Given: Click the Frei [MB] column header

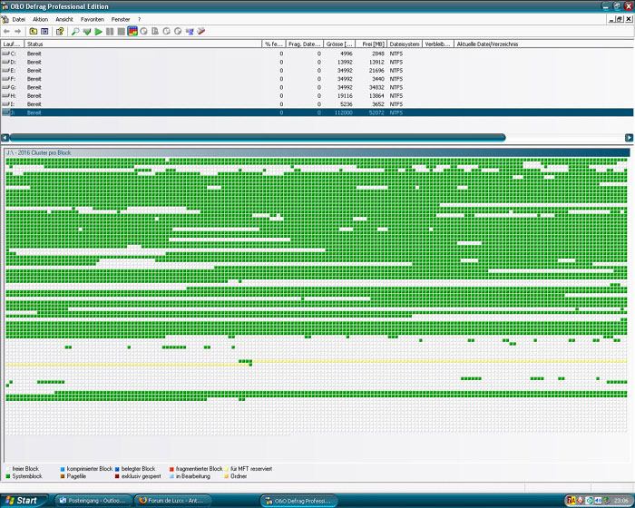Looking at the screenshot, I should [x=371, y=44].
